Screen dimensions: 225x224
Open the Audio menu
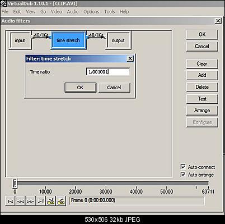pos(73,12)
